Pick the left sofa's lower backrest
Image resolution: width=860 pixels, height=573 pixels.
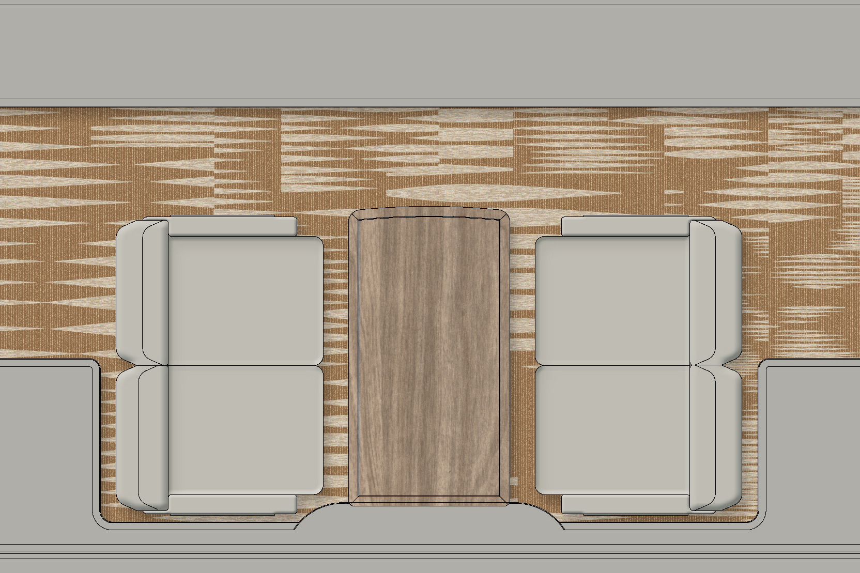142,438
